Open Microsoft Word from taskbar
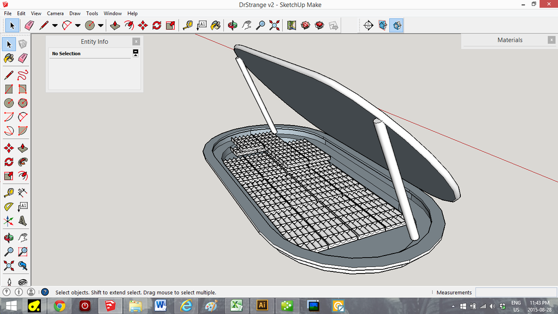 point(161,306)
